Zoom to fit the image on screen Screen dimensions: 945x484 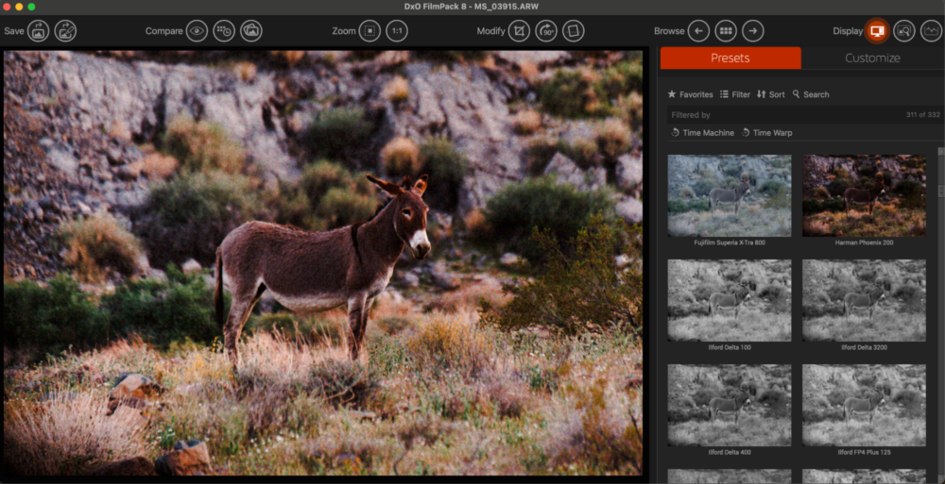point(369,31)
